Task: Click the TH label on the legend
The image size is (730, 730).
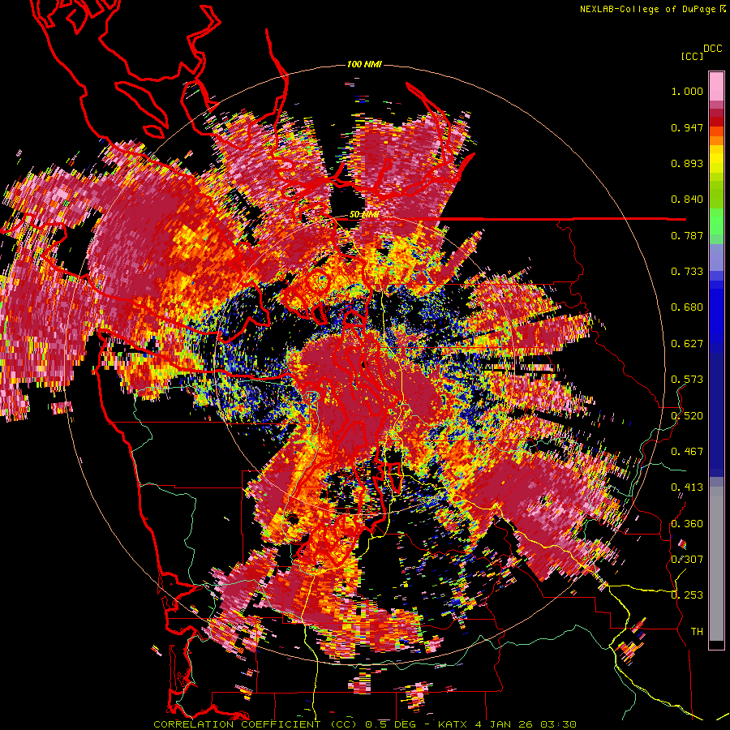Action: point(697,632)
